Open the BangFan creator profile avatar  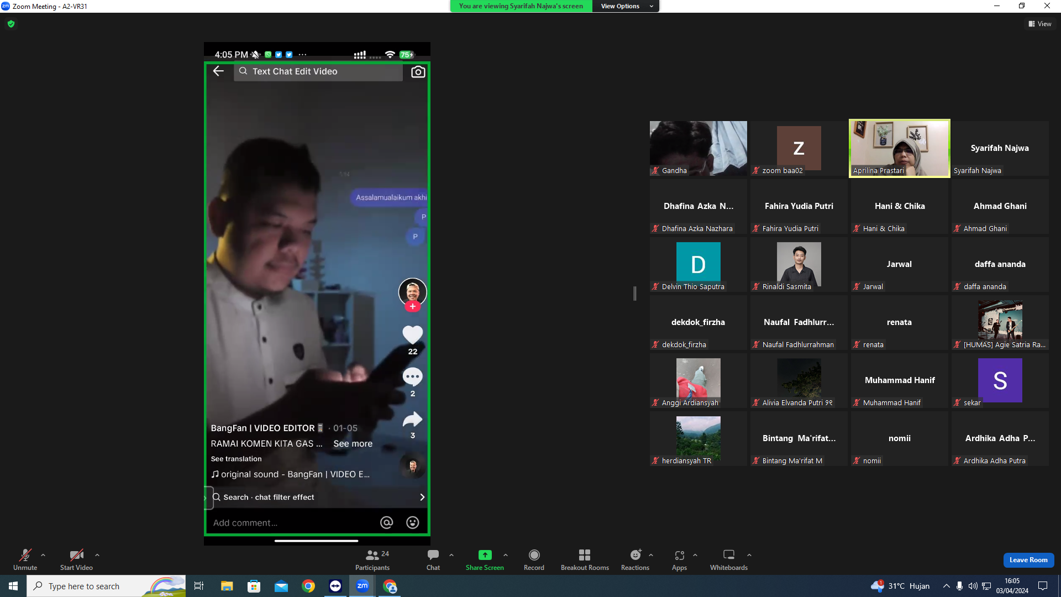pyautogui.click(x=412, y=291)
